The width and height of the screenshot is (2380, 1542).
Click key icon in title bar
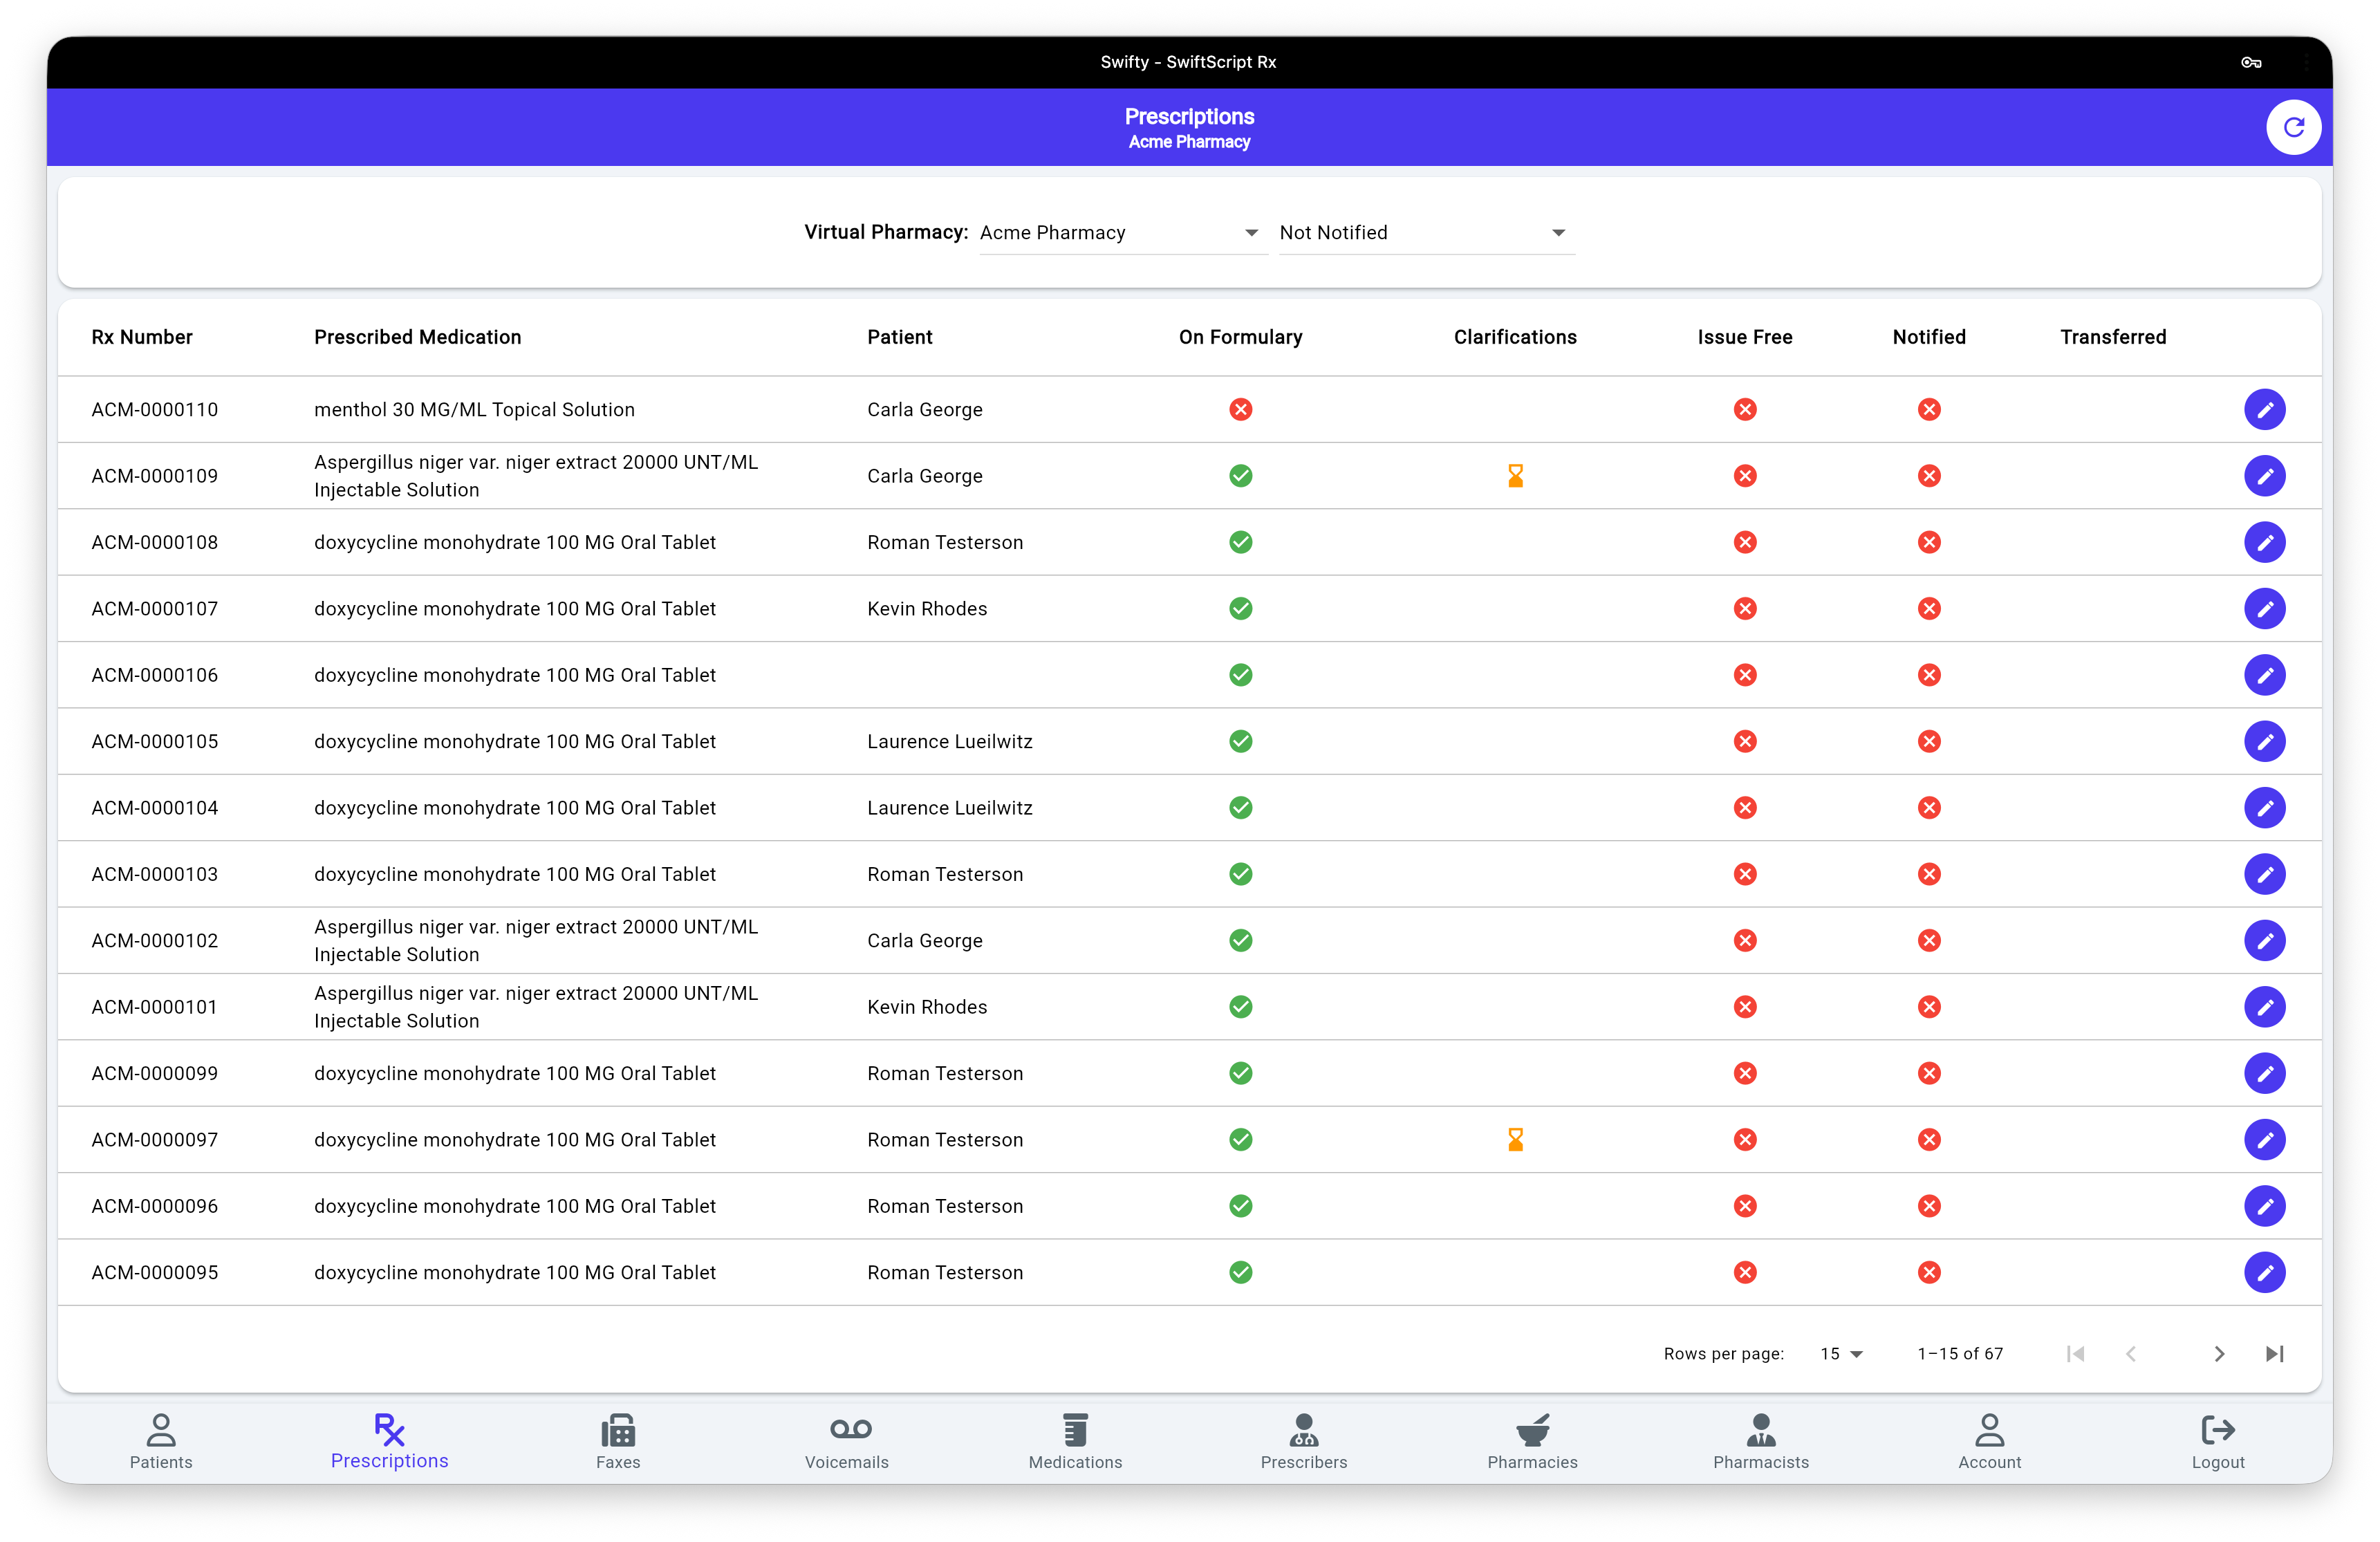pos(2251,62)
